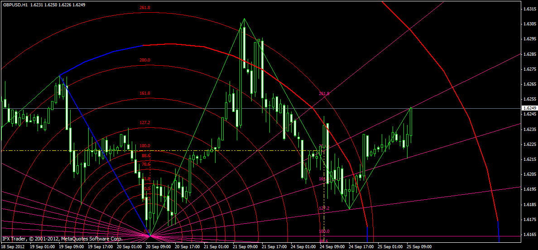
Task: Click the red 78.6 Fibonacci level label
Action: click(x=146, y=164)
